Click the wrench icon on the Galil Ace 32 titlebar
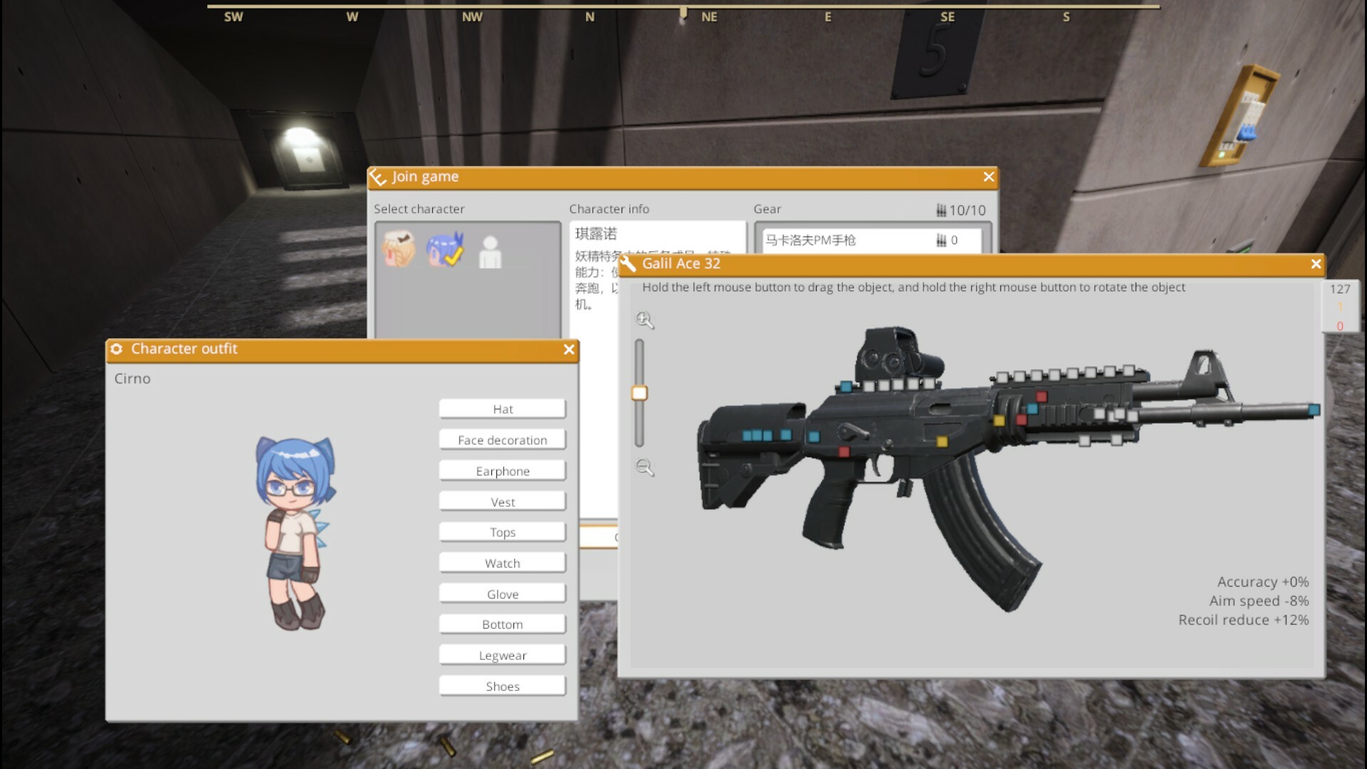This screenshot has height=769, width=1367. (629, 263)
